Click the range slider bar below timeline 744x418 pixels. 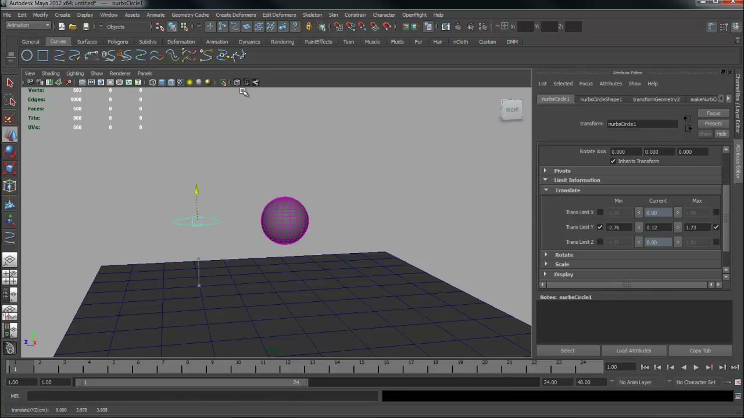coord(193,382)
